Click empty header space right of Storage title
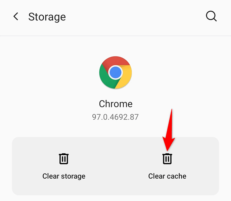Image resolution: width=231 pixels, height=201 pixels. [x=134, y=17]
